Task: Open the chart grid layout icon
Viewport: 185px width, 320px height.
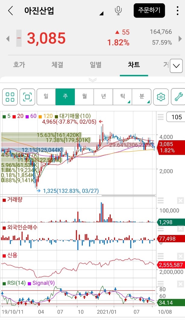Action: point(10,97)
